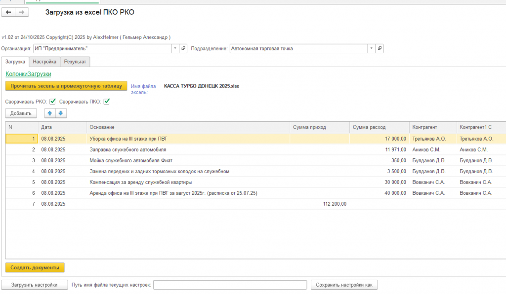This screenshot has width=506, height=294.
Task: Click the Сохранить настройки как button
Action: (x=344, y=285)
